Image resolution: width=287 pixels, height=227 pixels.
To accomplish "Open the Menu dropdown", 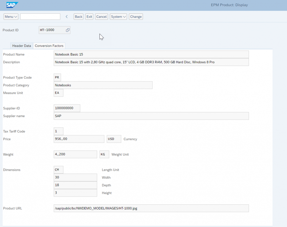I will (x=11, y=16).
